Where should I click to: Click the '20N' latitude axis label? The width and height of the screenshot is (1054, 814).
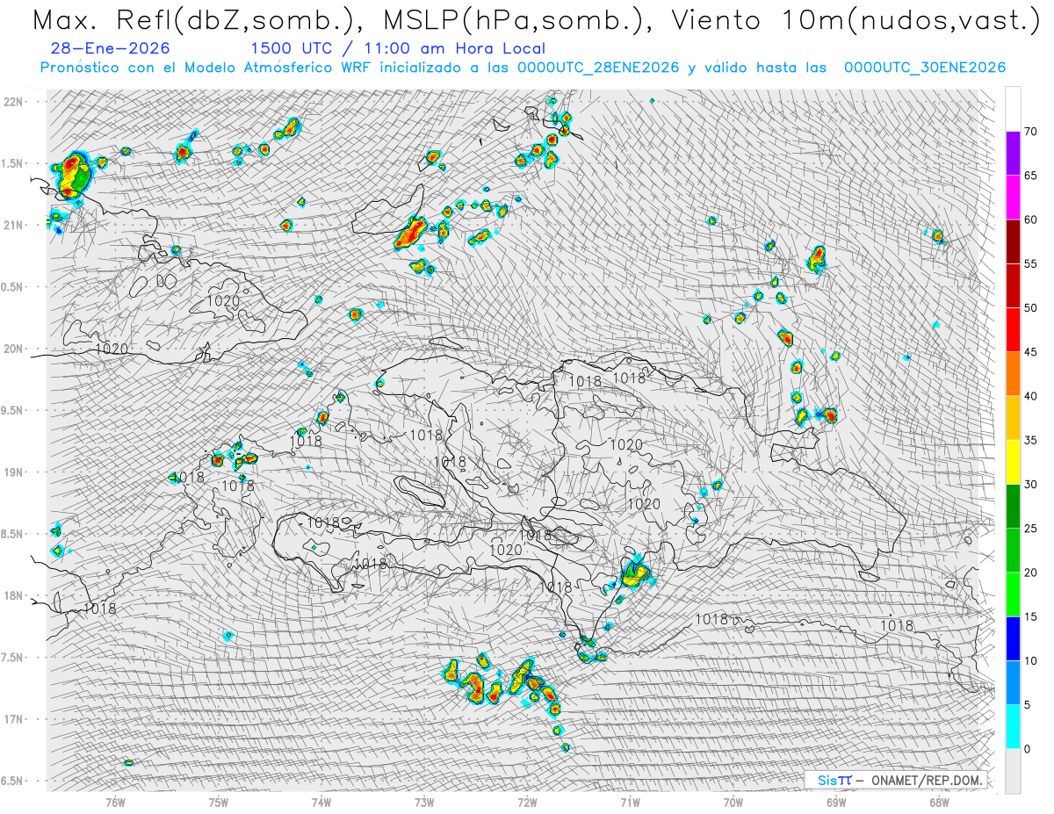14,349
